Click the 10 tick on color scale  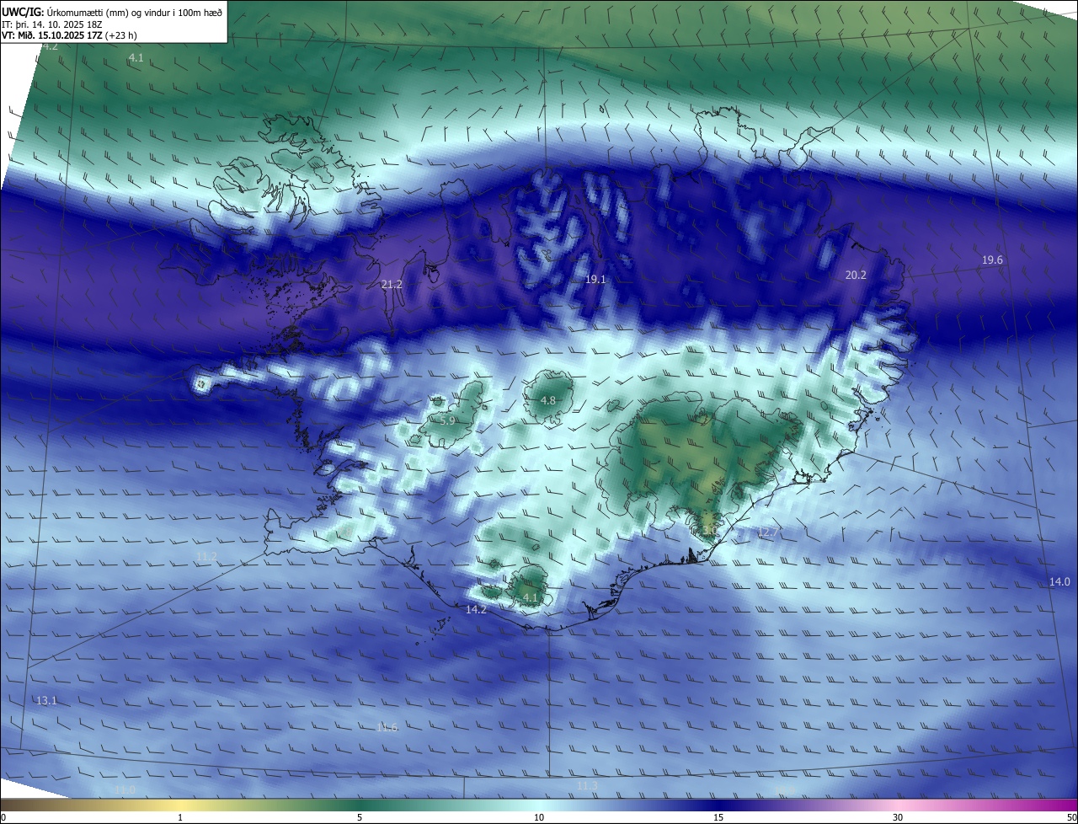coord(539,817)
